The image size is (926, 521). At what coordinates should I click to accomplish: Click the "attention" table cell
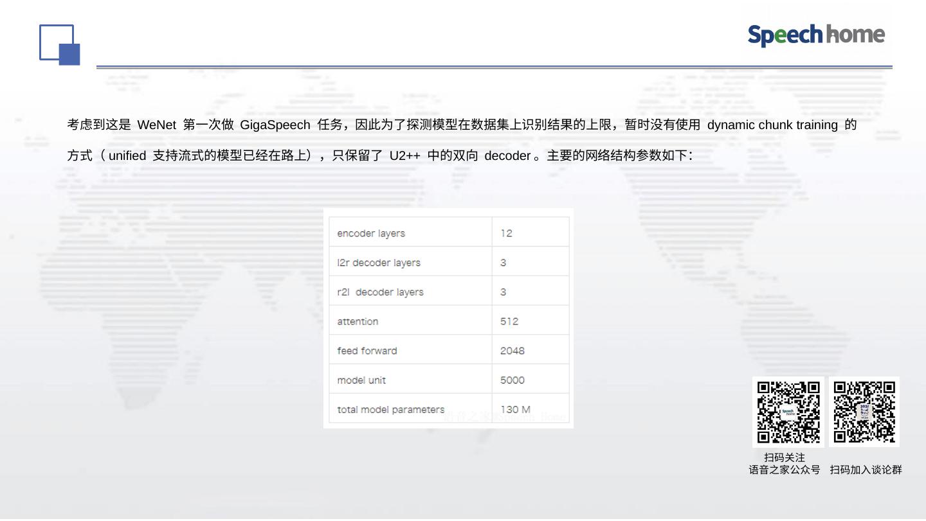(x=410, y=321)
